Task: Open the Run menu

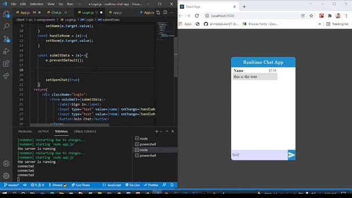Action: tap(70, 4)
